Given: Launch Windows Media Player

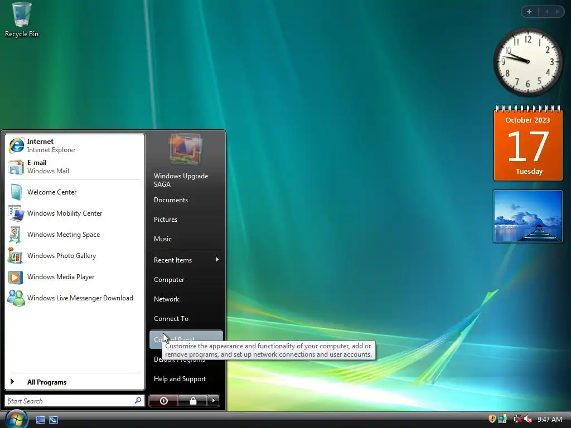Looking at the screenshot, I should point(75,277).
